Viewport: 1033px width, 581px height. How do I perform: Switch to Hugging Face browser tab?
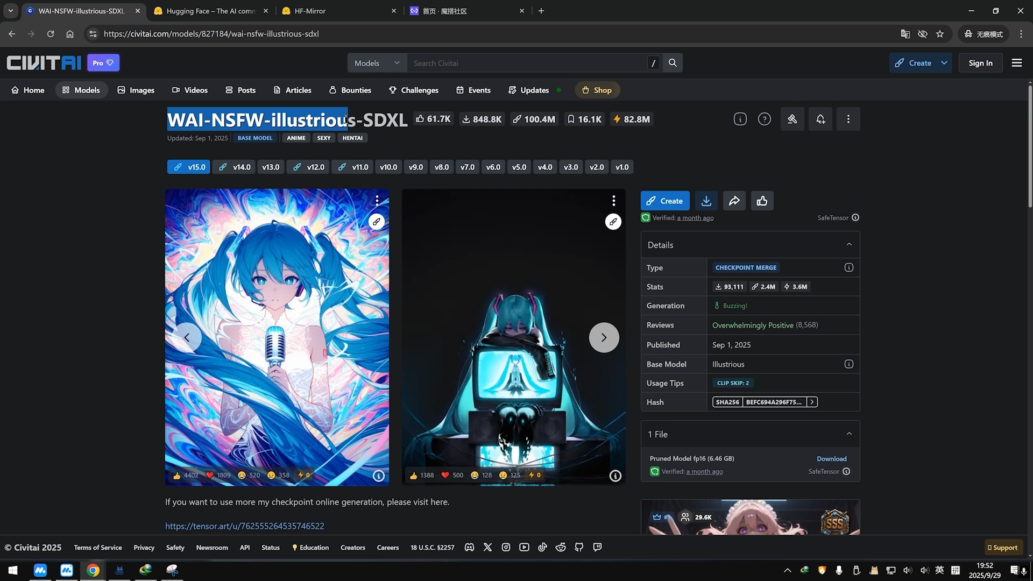(x=210, y=11)
